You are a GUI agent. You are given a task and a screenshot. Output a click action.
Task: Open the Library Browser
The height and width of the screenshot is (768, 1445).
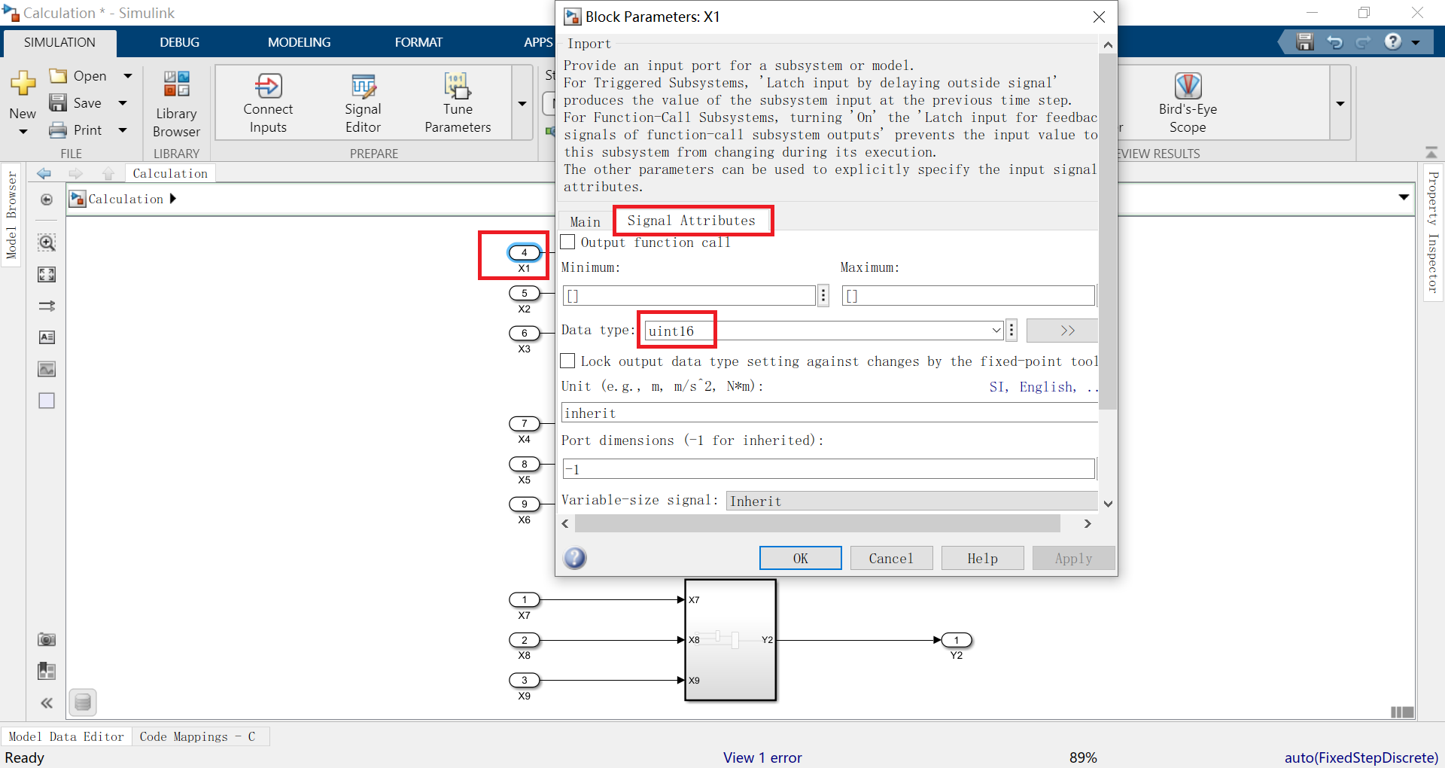pos(176,105)
